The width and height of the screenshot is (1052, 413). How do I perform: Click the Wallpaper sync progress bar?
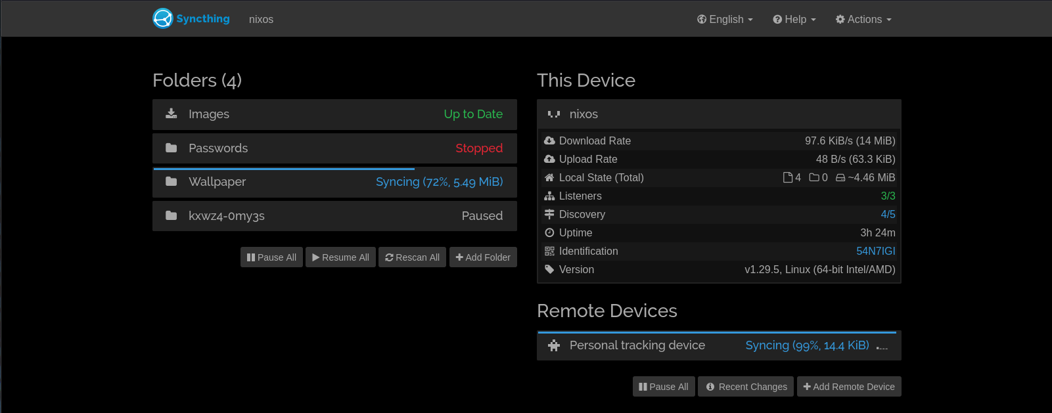(x=284, y=169)
